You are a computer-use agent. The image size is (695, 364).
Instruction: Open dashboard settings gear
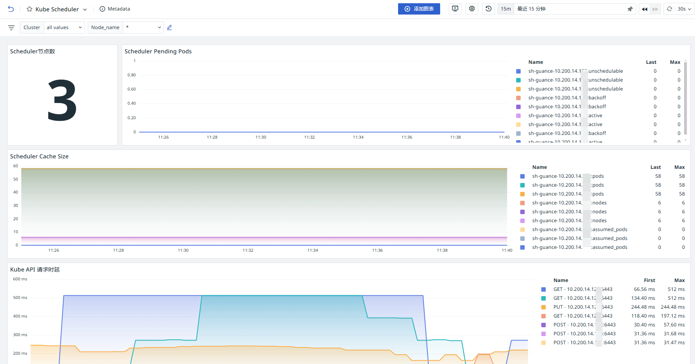472,9
